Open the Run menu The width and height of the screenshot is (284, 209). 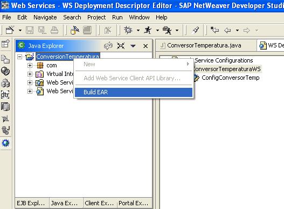(x=117, y=17)
